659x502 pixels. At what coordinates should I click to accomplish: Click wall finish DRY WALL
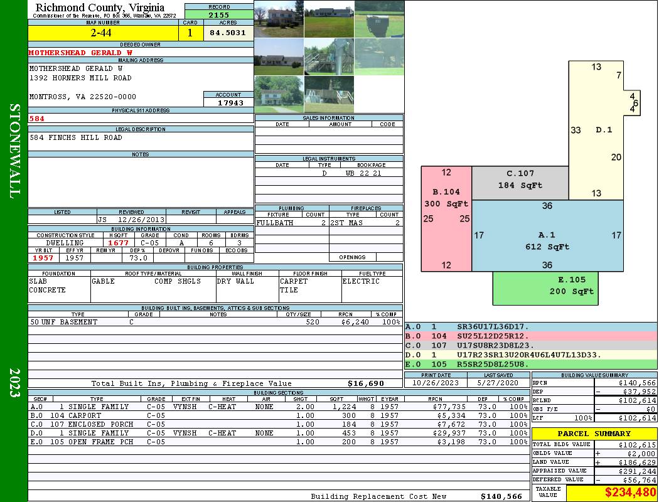[235, 281]
